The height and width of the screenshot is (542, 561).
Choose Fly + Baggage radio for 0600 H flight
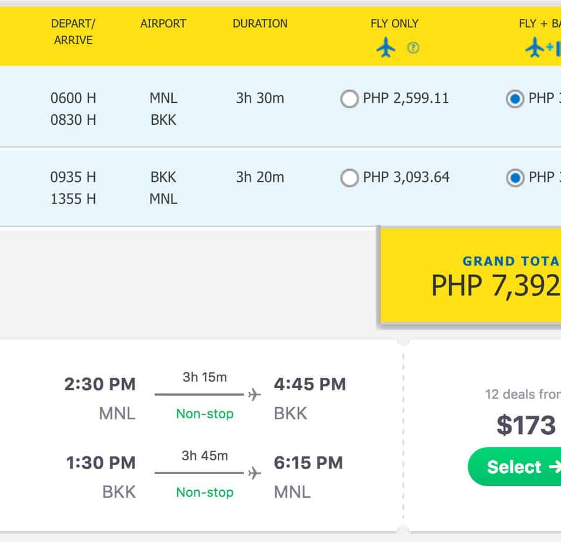(515, 99)
